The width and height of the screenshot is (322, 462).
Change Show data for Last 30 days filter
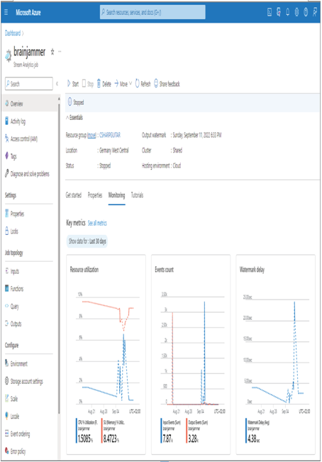point(87,241)
